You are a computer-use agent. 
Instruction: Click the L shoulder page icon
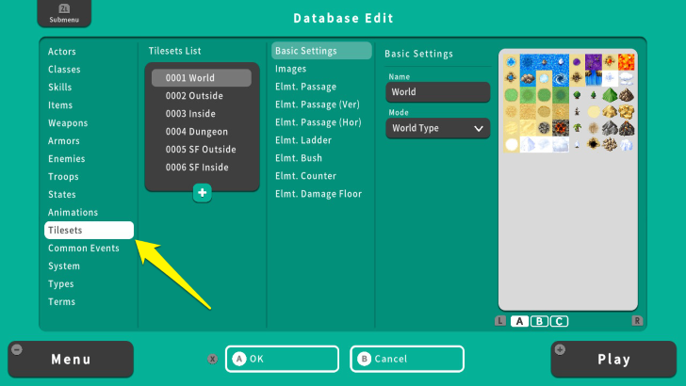[500, 321]
